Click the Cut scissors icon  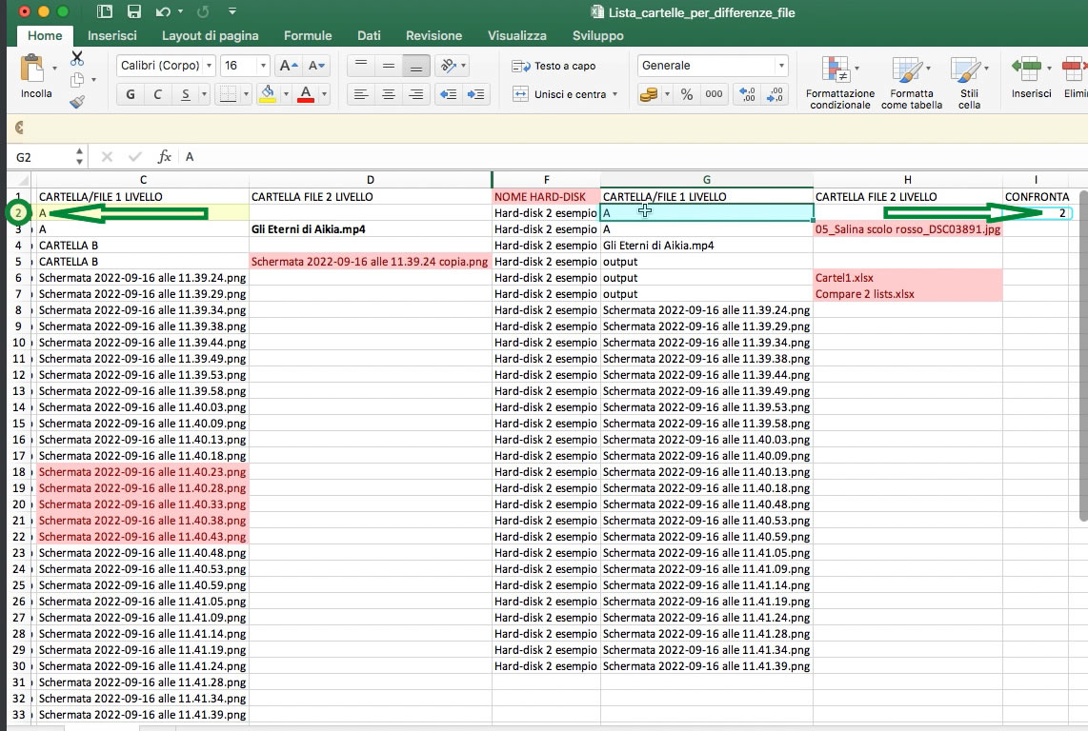click(77, 58)
